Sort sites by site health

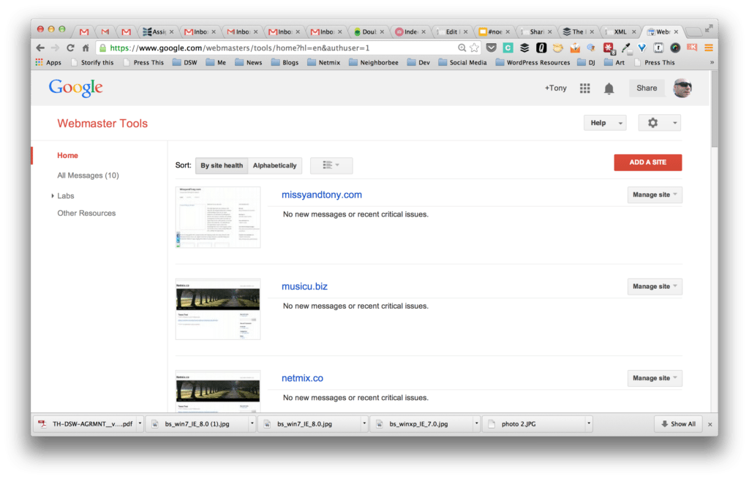click(222, 166)
